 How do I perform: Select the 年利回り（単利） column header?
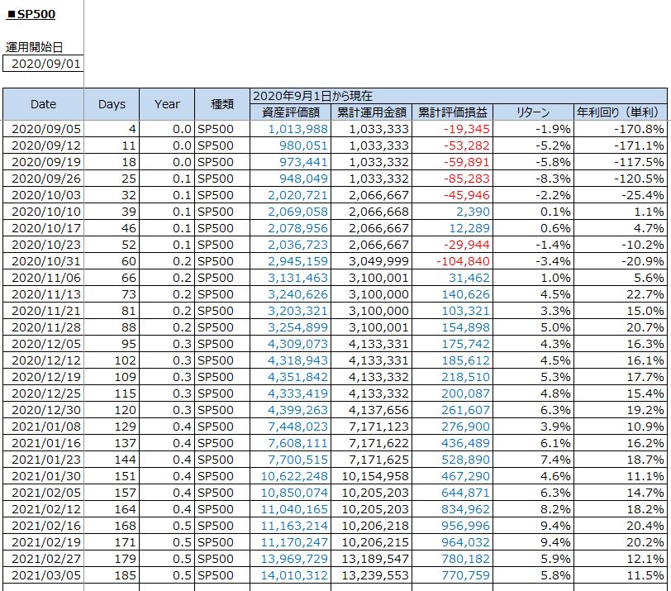coord(621,112)
